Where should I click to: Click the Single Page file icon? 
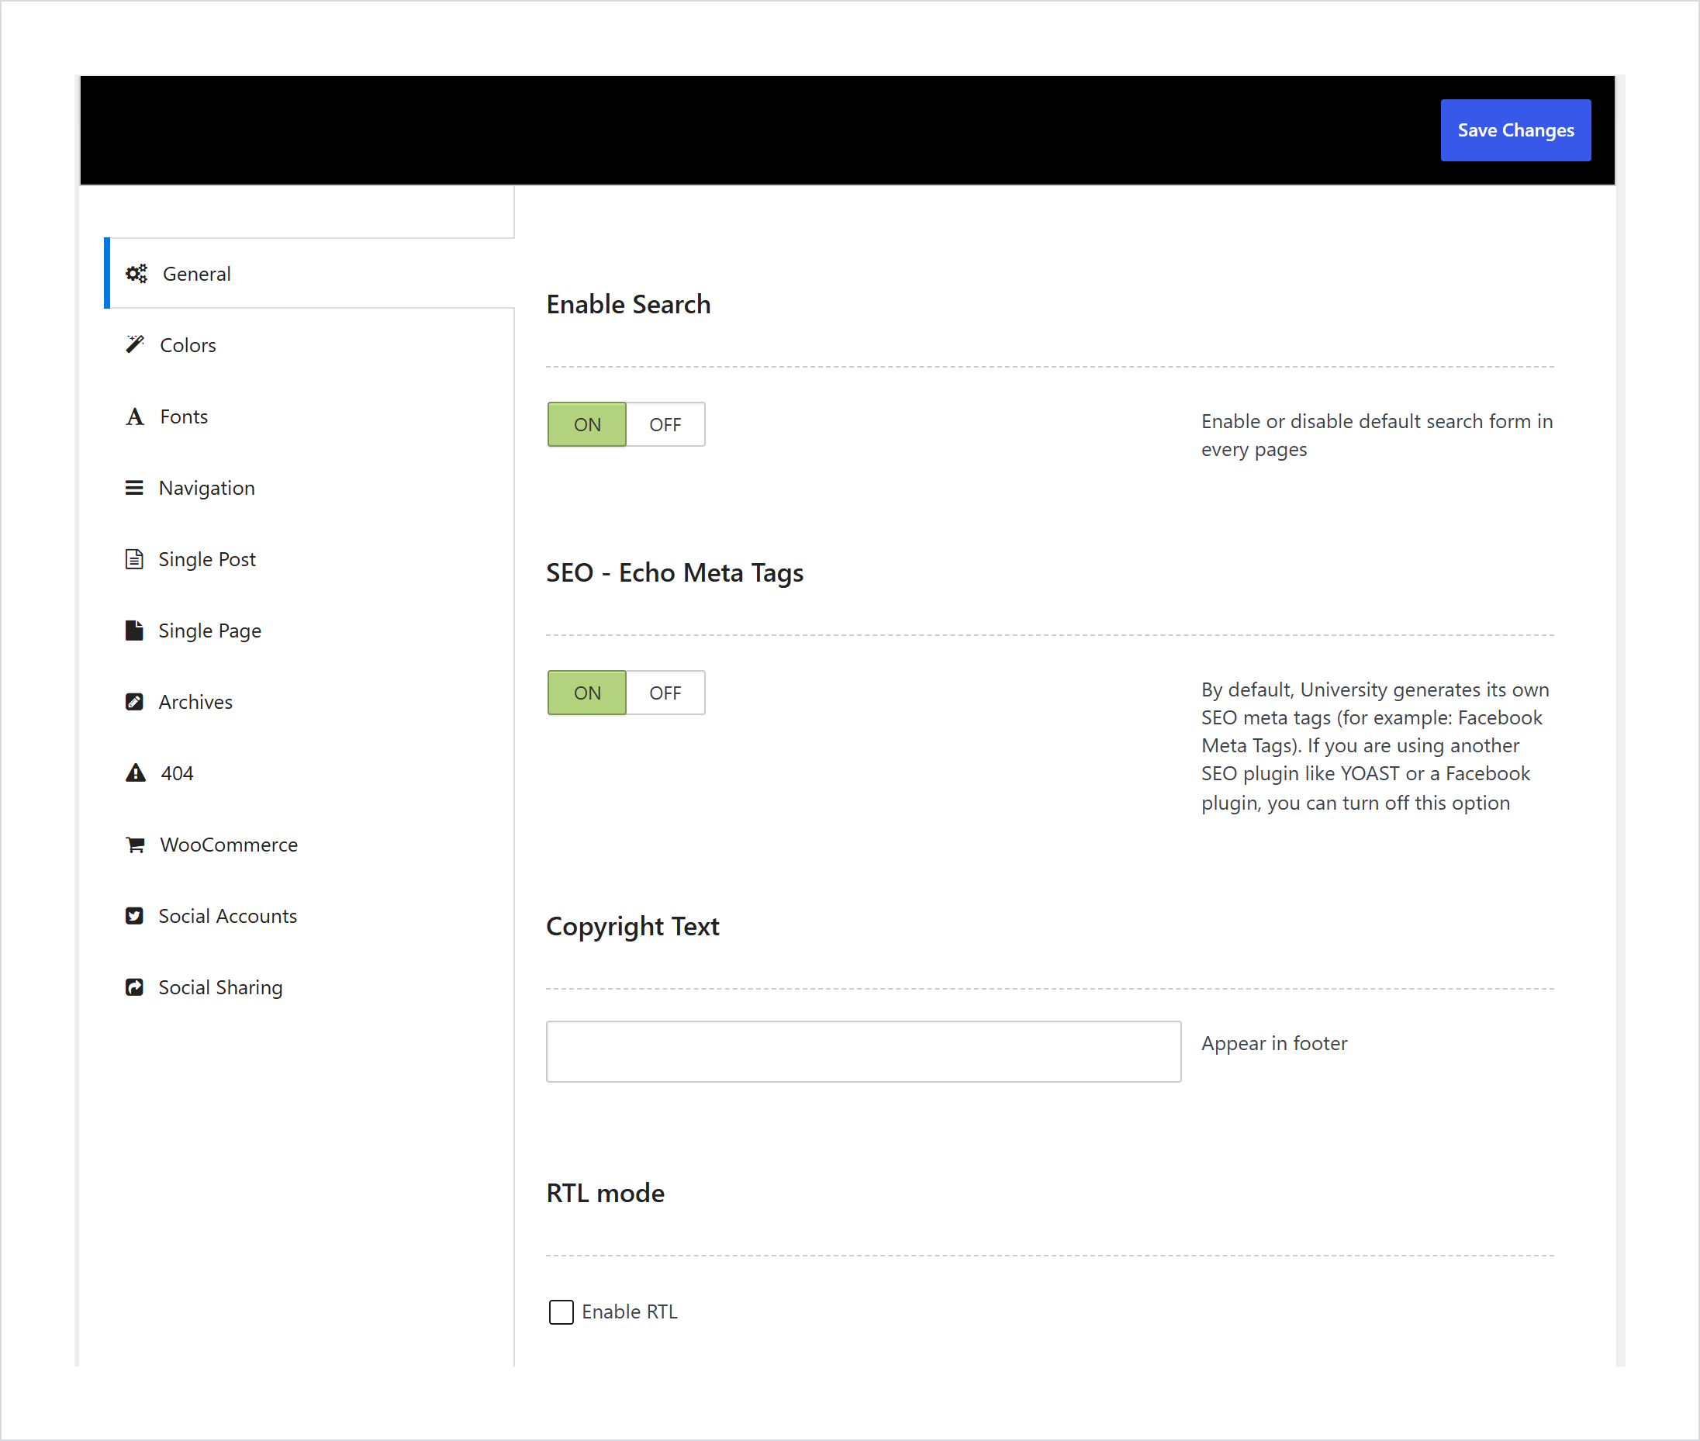click(134, 631)
